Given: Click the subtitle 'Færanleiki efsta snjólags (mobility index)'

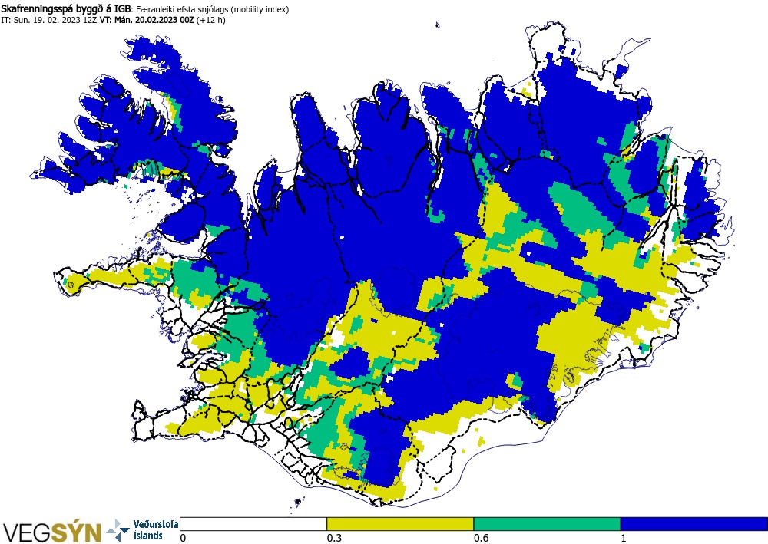Looking at the screenshot, I should click(212, 9).
